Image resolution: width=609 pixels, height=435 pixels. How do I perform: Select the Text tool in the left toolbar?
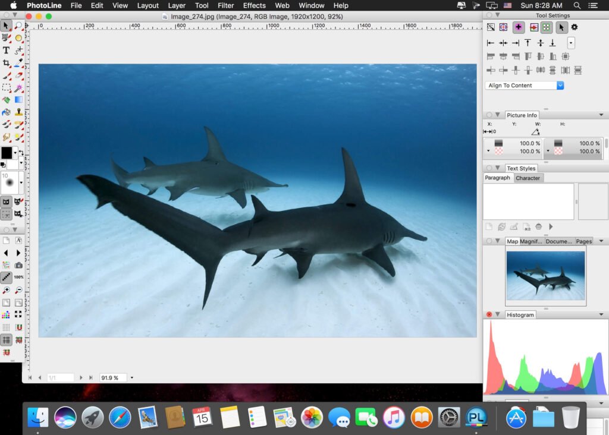click(x=6, y=51)
